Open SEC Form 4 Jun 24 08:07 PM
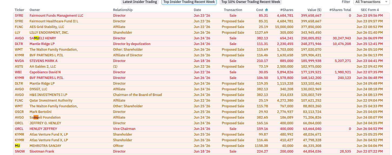 click(370, 117)
